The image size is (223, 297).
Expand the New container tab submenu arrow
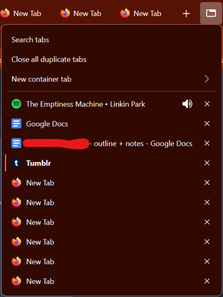pos(207,79)
